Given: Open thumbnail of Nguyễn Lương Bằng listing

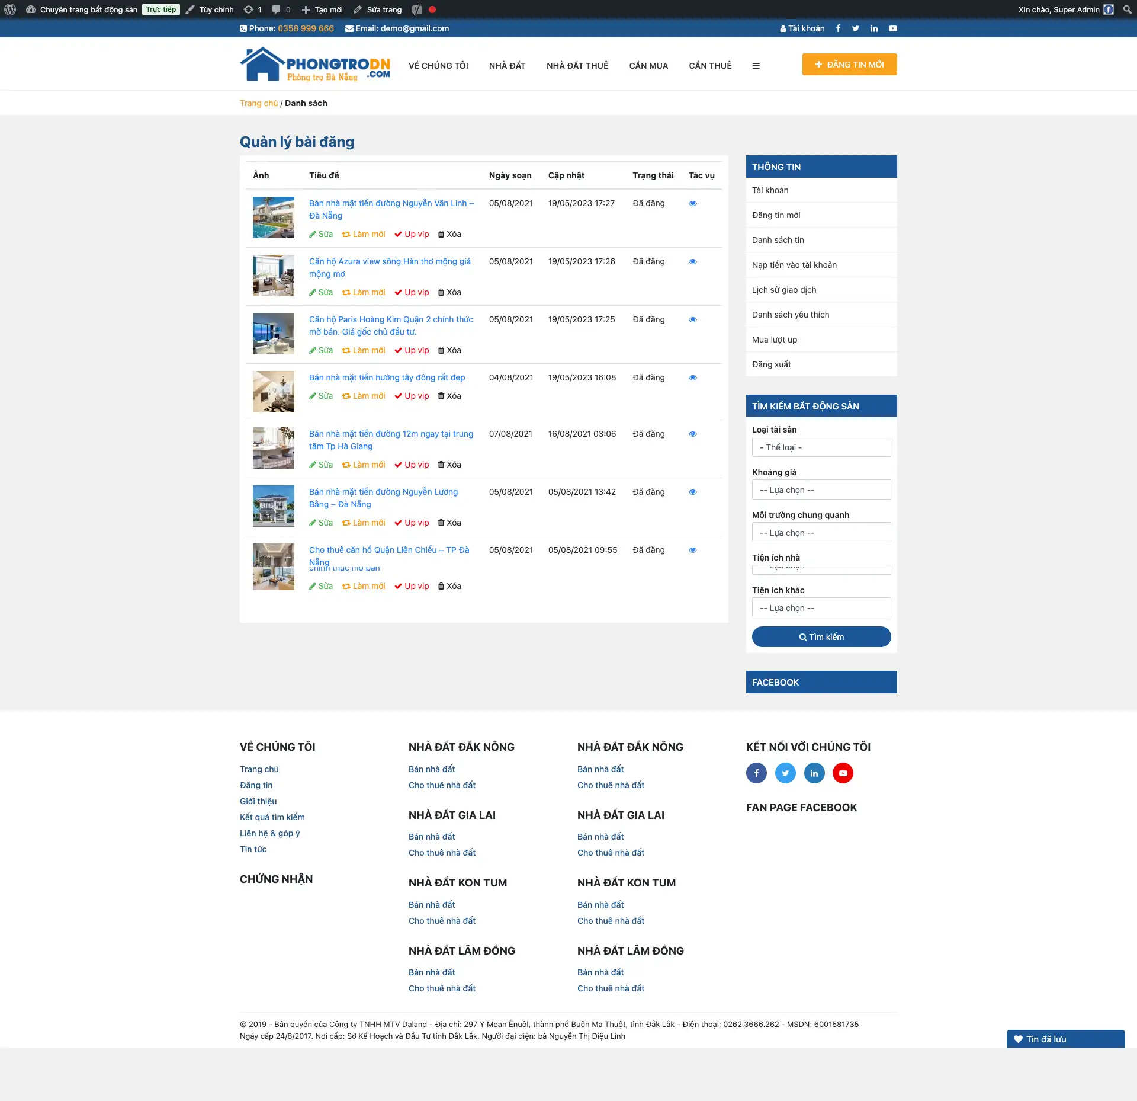Looking at the screenshot, I should point(273,506).
